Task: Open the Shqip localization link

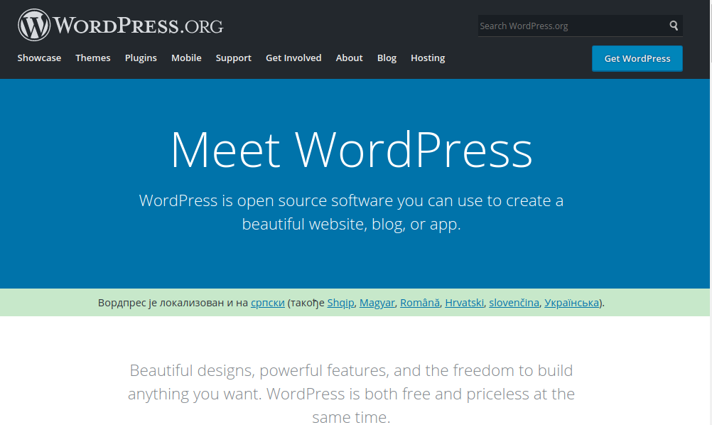Action: click(x=340, y=303)
